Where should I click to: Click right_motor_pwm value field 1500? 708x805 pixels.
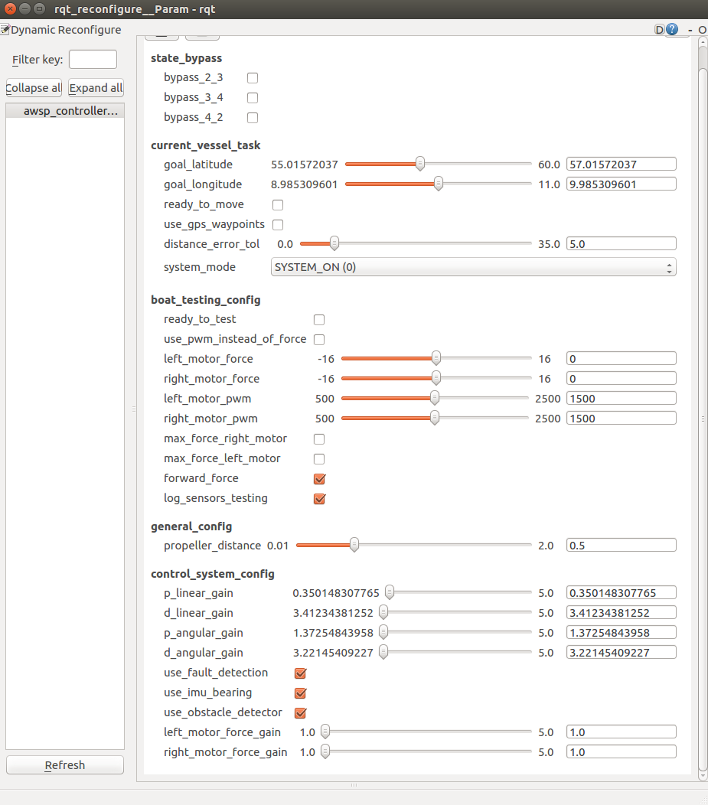click(622, 419)
